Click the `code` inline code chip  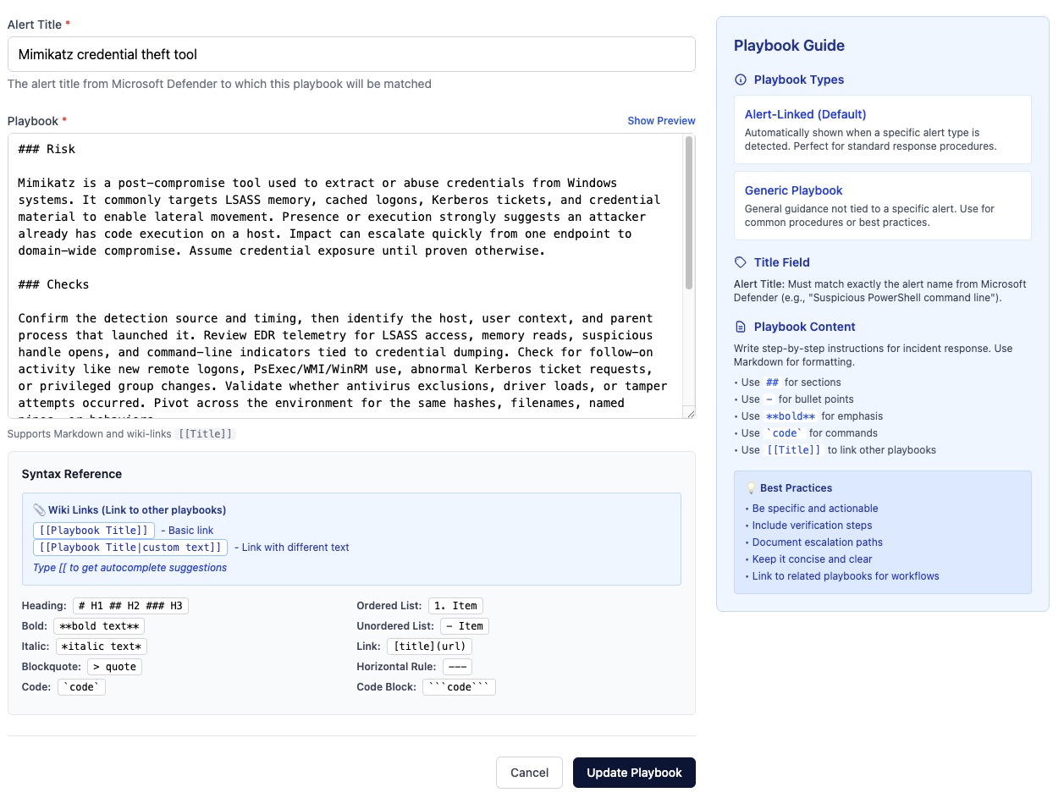tap(81, 686)
